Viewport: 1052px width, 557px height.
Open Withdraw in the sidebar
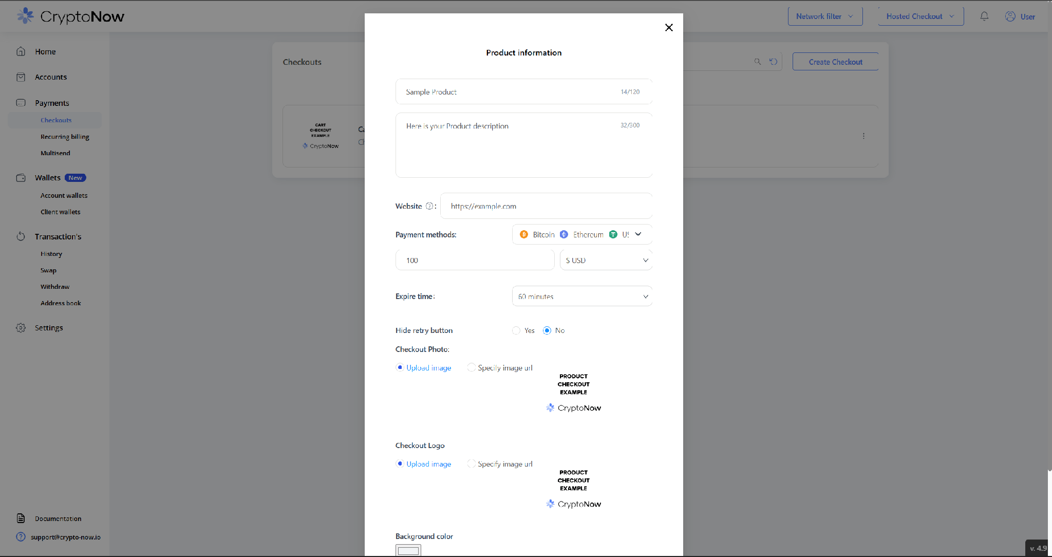(55, 287)
